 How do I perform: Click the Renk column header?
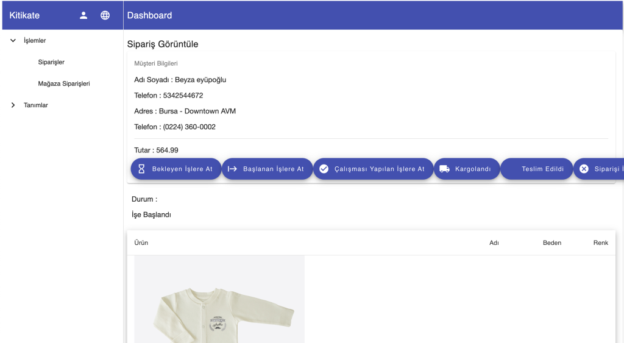[600, 242]
